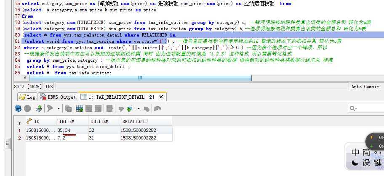The image size is (384, 176).
Task: Click the primary key icon in ID header
Action: [x=29, y=121]
